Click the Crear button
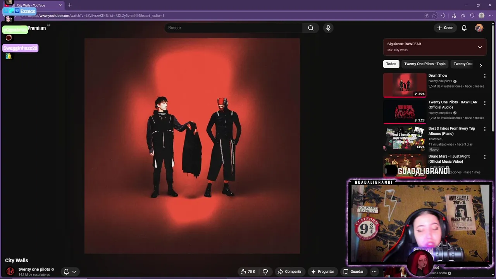496x279 pixels. [445, 28]
